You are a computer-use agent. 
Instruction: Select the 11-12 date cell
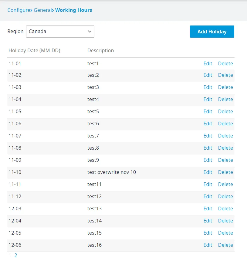click(15, 197)
